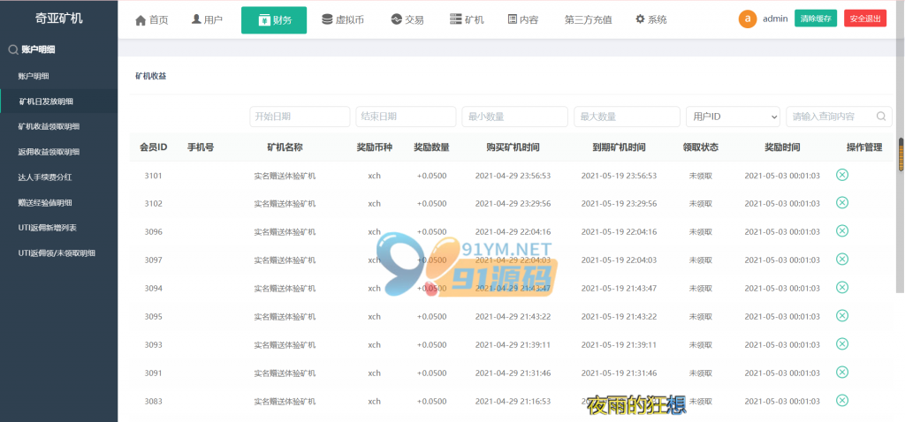Click the 最小数量 input field
Image resolution: width=905 pixels, height=422 pixels.
click(515, 117)
